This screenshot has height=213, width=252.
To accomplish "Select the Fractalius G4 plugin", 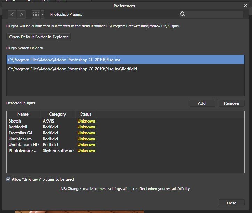I will pyautogui.click(x=21, y=133).
